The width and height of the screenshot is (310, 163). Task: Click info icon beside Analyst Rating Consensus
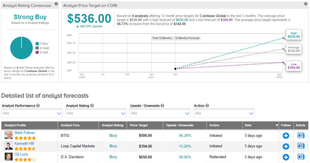coord(57,4)
